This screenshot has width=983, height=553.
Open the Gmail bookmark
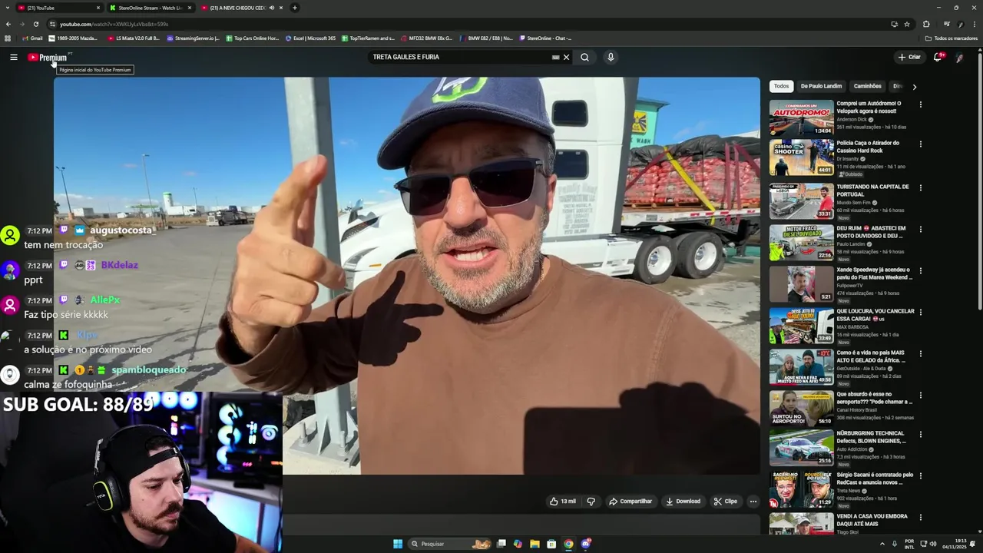click(x=32, y=38)
